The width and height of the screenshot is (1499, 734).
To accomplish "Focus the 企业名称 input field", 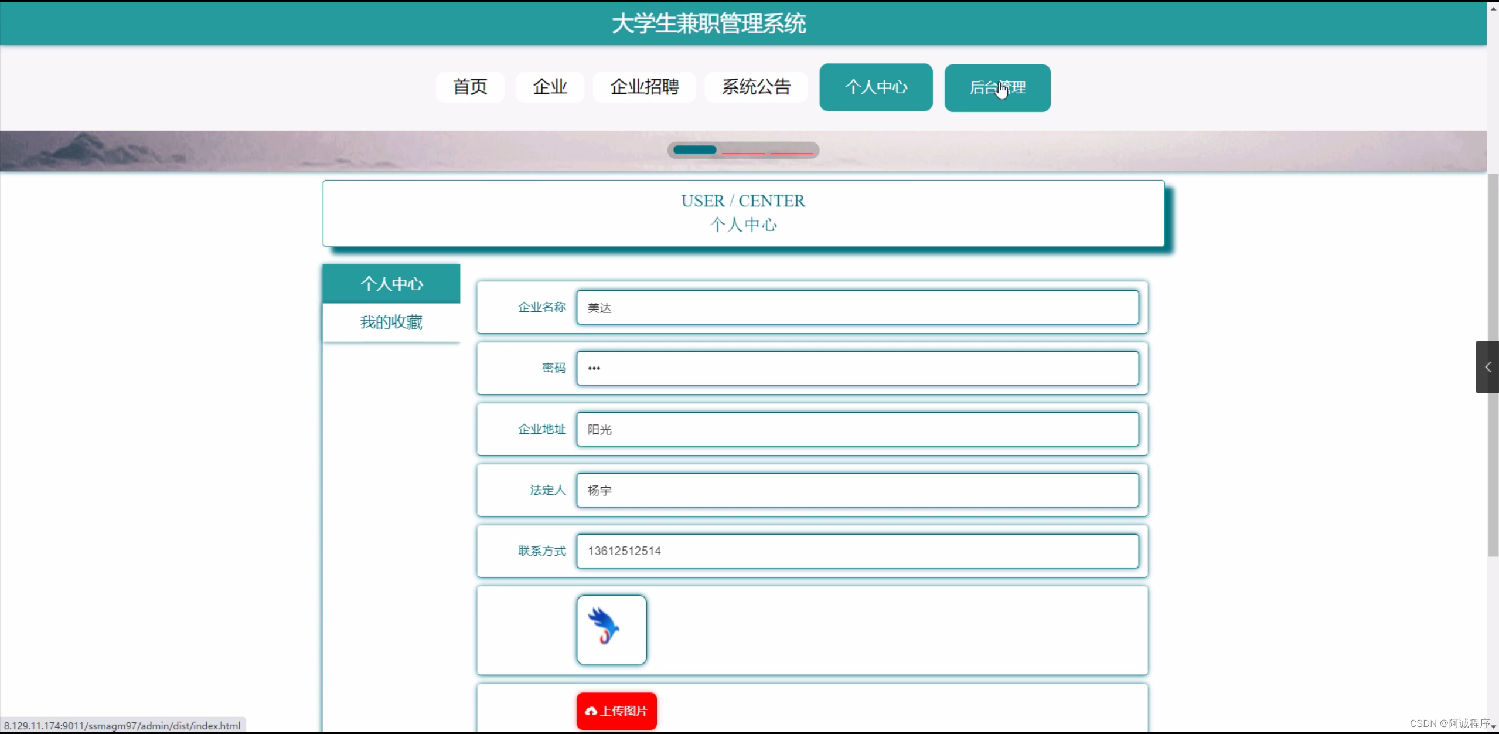I will tap(857, 307).
